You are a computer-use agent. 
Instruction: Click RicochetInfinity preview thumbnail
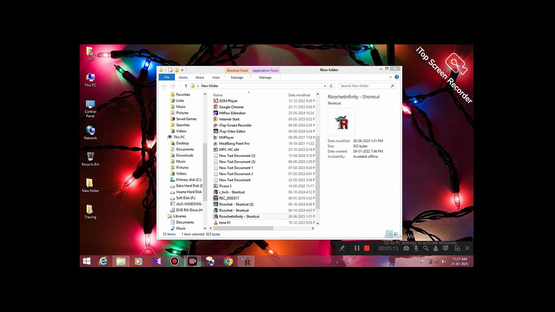coord(342,122)
